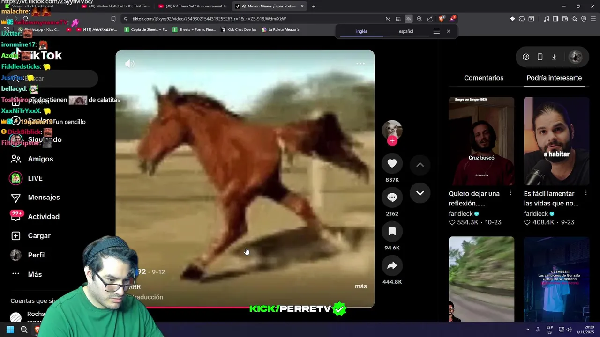600x337 pixels.
Task: Open the 'Quiero dejar una reflexión' video thumbnail
Action: pyautogui.click(x=481, y=141)
